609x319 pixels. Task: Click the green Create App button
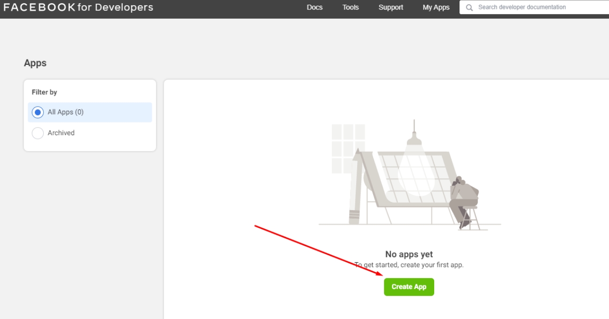tap(409, 287)
